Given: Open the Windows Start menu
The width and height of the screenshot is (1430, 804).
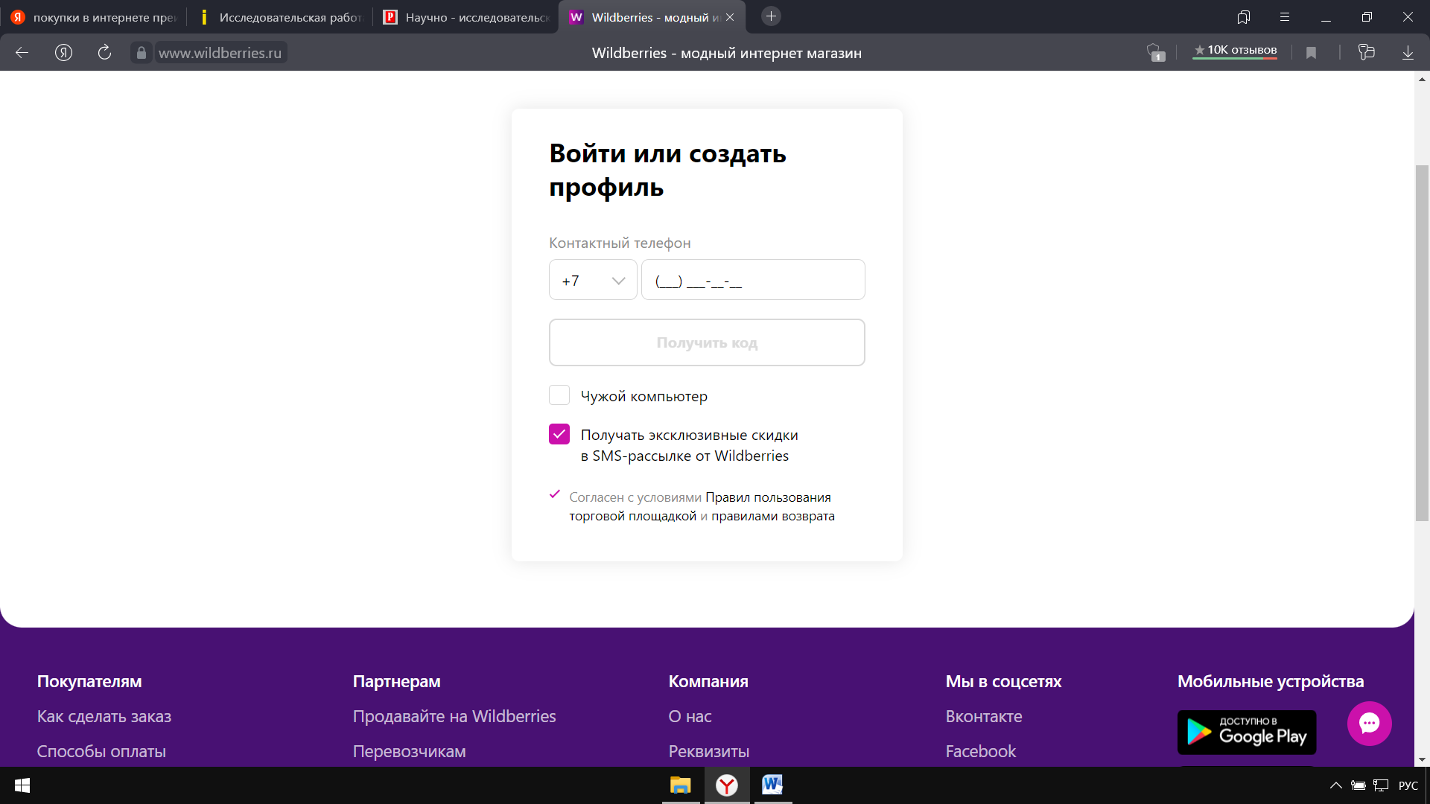Looking at the screenshot, I should point(22,785).
